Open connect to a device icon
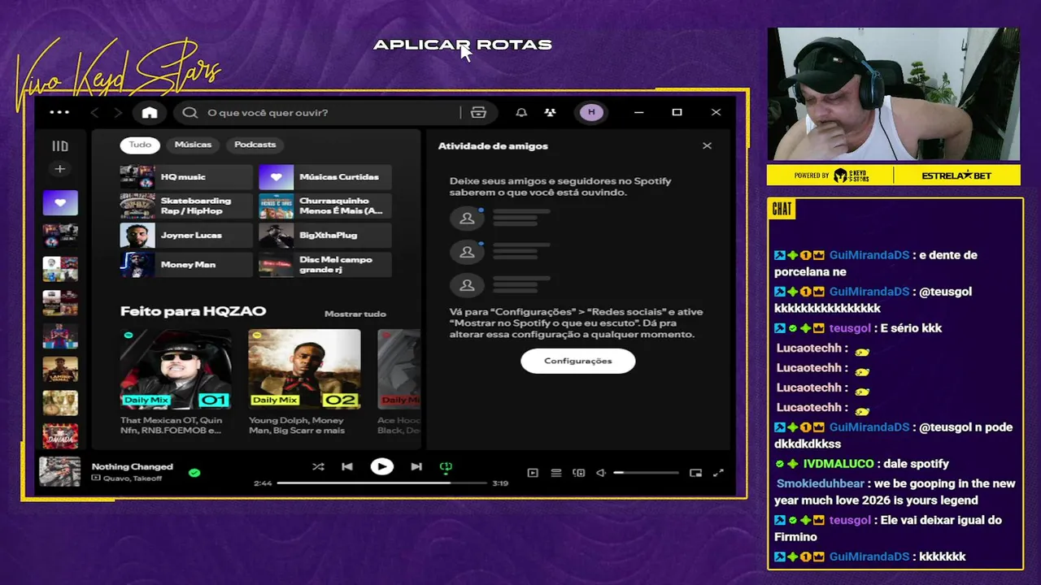 (x=579, y=473)
